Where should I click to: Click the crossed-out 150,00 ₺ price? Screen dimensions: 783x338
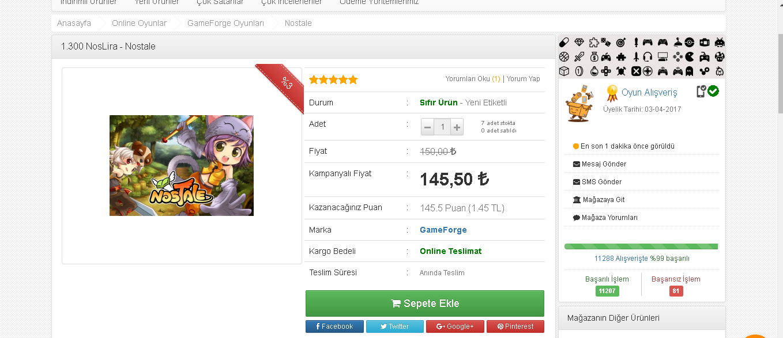click(438, 151)
